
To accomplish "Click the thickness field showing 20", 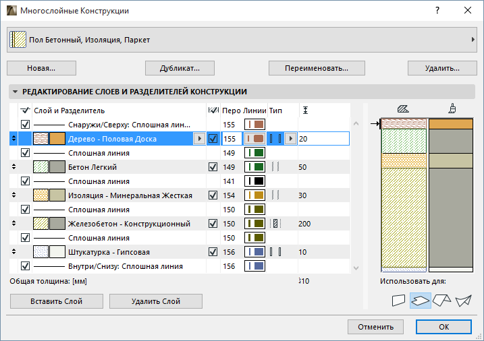I will tap(324, 139).
